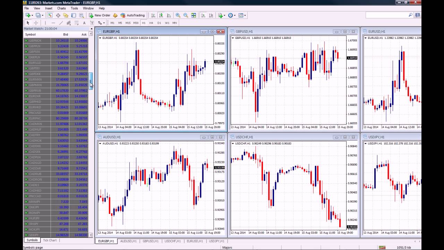Toggle Auto Scroll for the chart
Image resolution: width=444 pixels, height=250 pixels.
pyautogui.click(x=203, y=15)
